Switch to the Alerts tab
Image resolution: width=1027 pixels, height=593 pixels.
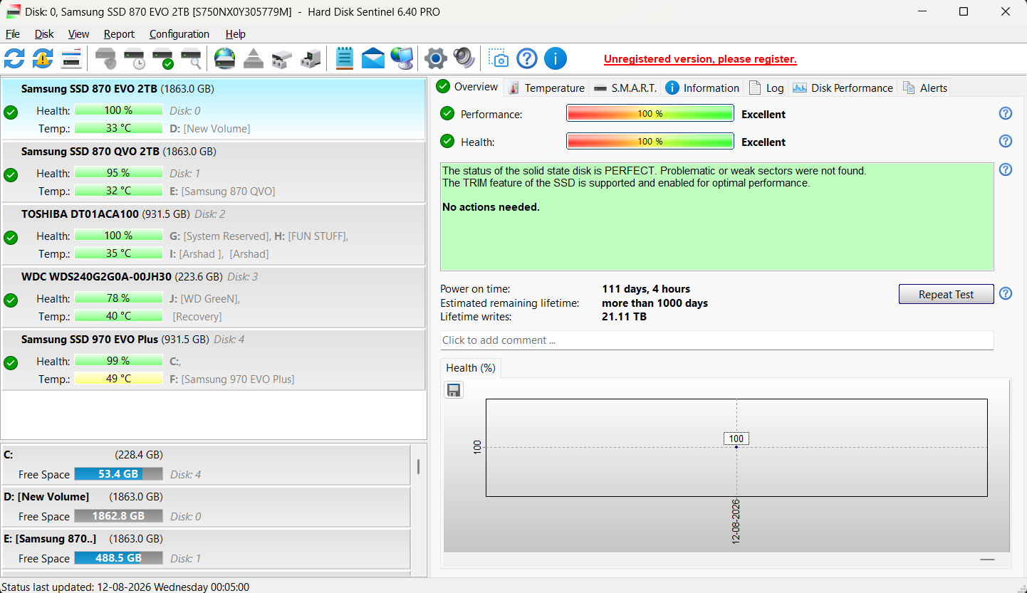[925, 88]
